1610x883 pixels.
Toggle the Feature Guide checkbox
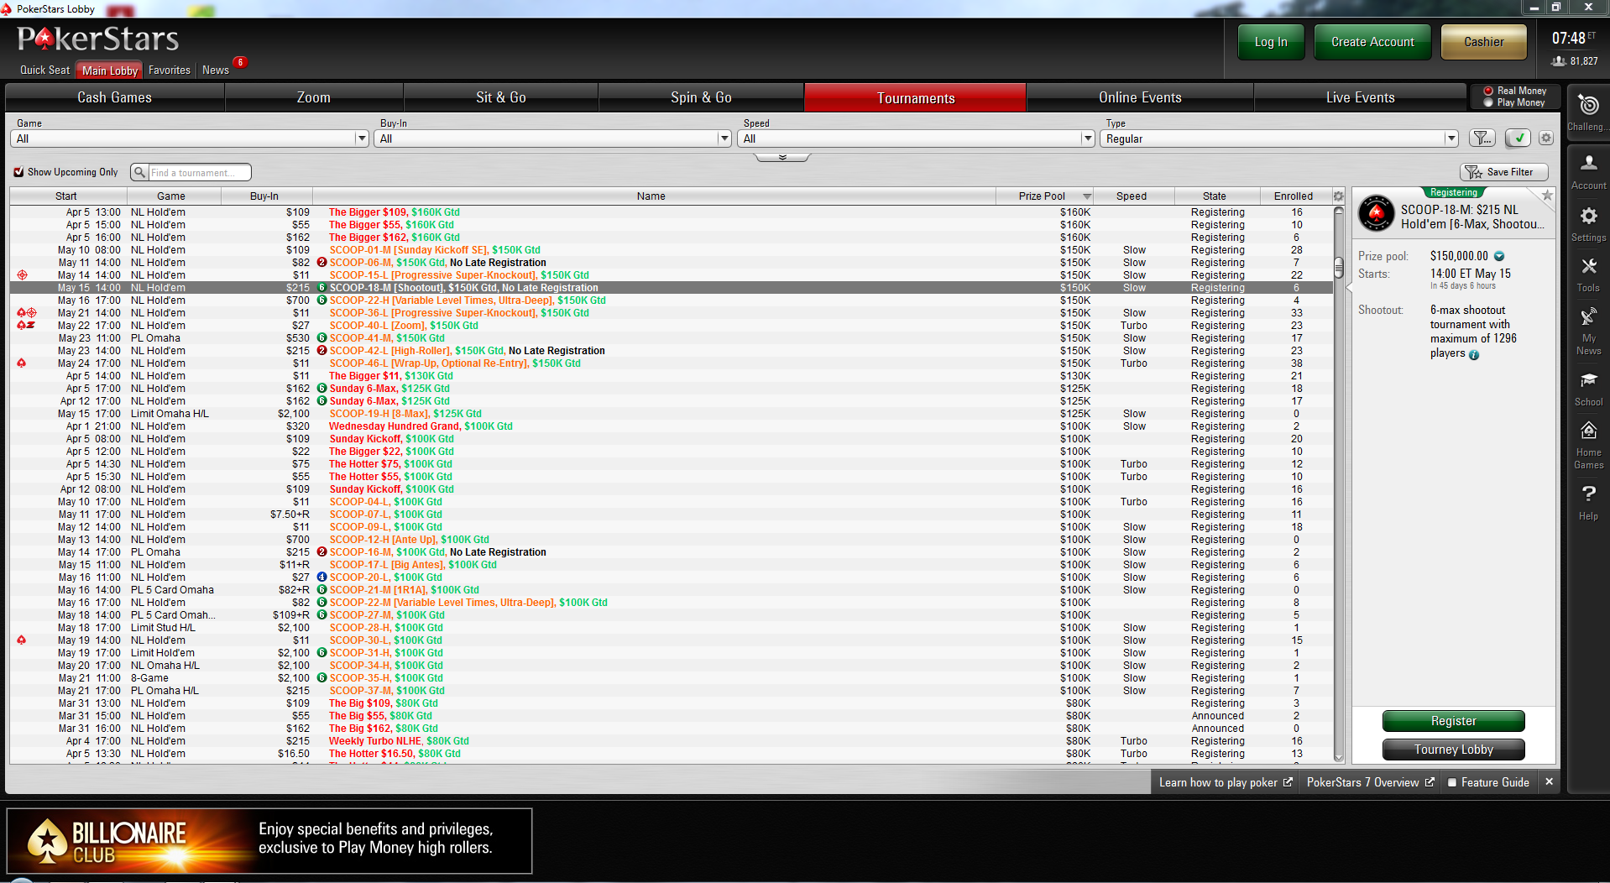(x=1452, y=782)
